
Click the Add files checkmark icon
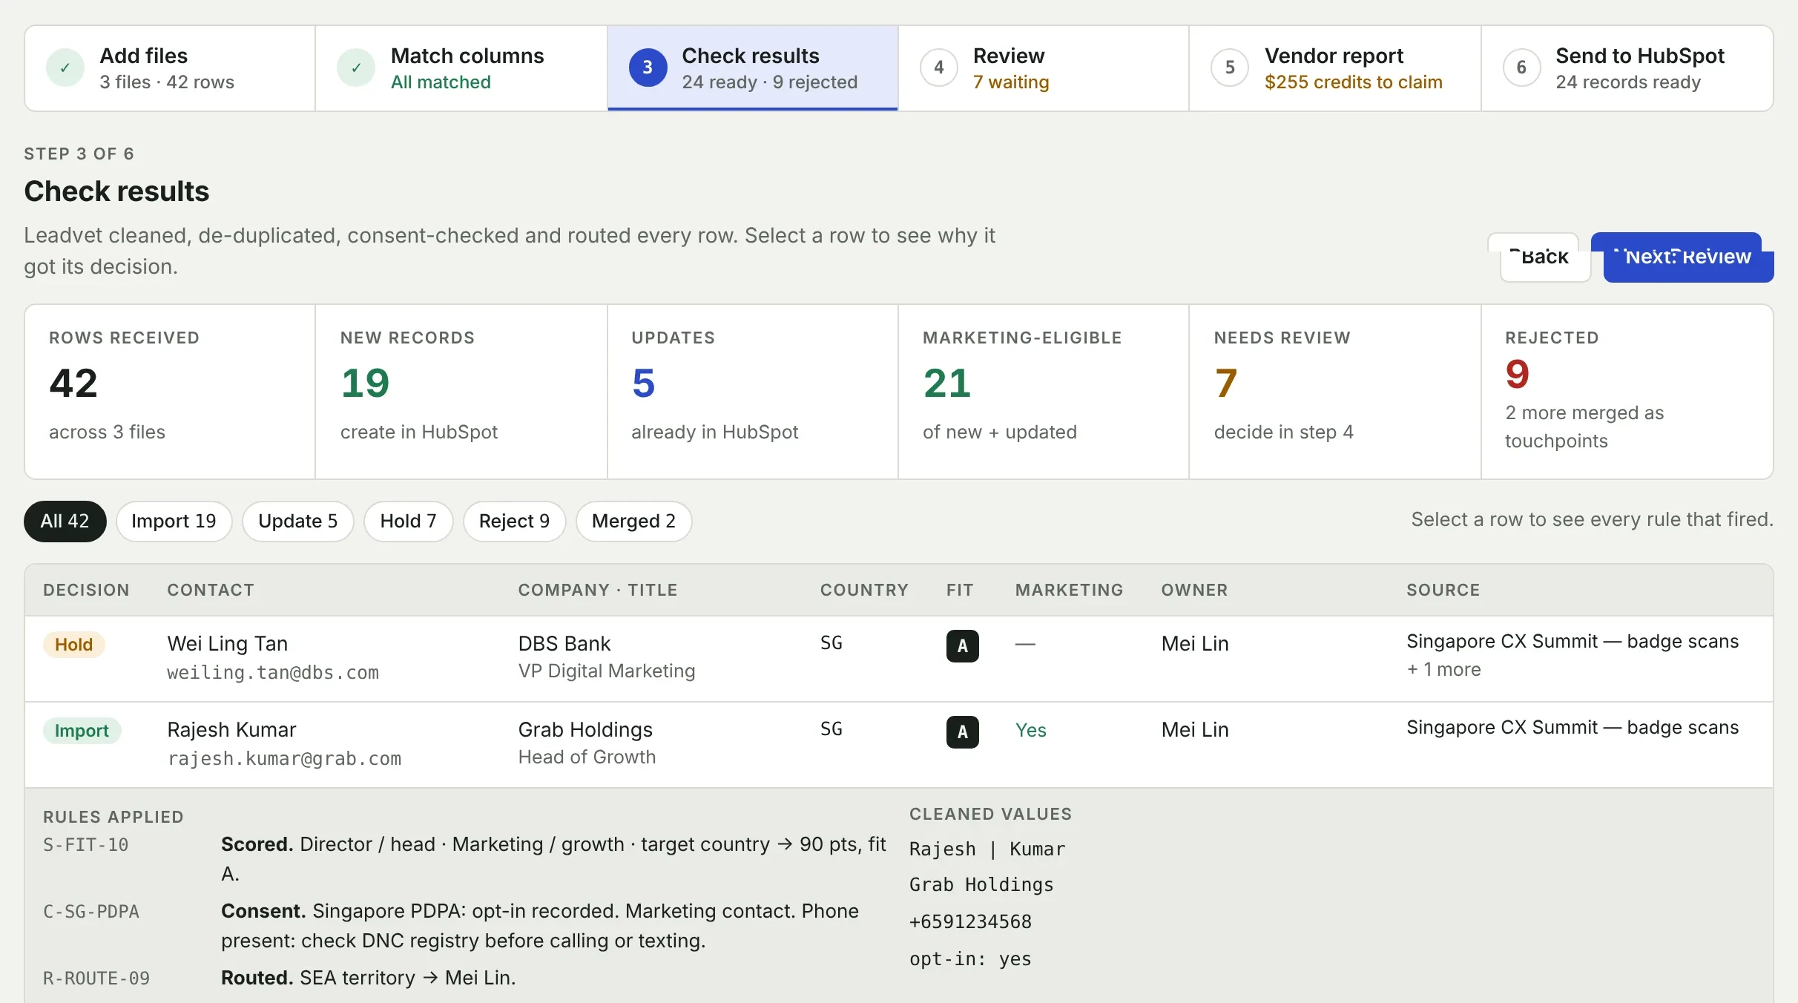coord(65,68)
